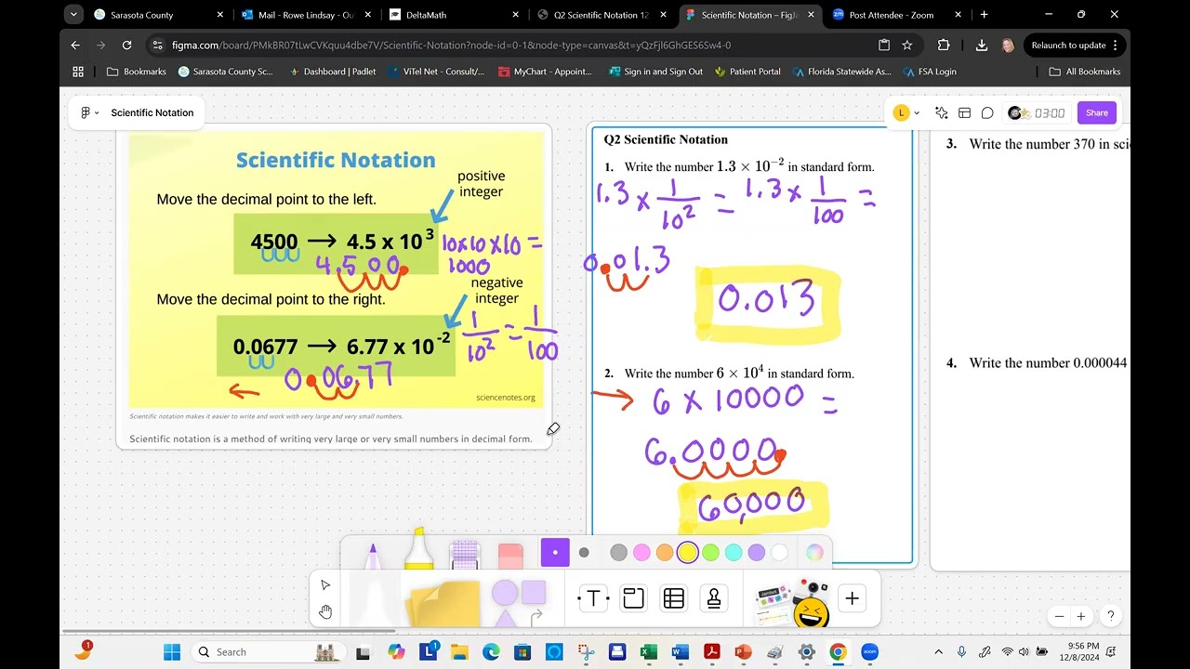Go back in browser history
The width and height of the screenshot is (1190, 669).
point(75,45)
